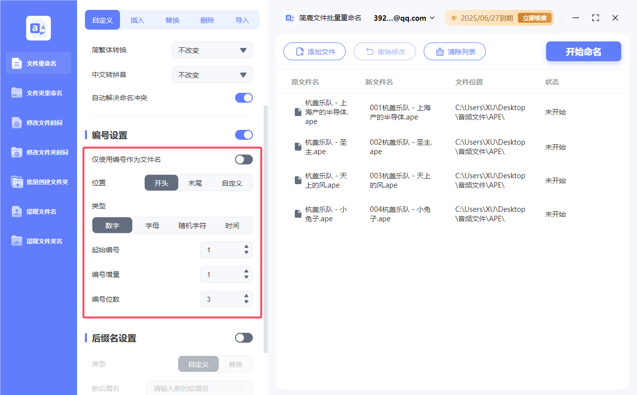Enable 仅使用编号作为文件名
This screenshot has height=395, width=637.
pos(243,159)
